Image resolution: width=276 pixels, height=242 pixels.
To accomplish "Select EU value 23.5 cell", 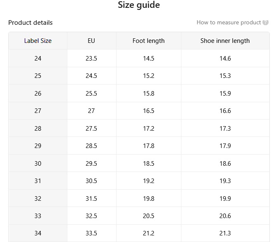I will coord(91,58).
